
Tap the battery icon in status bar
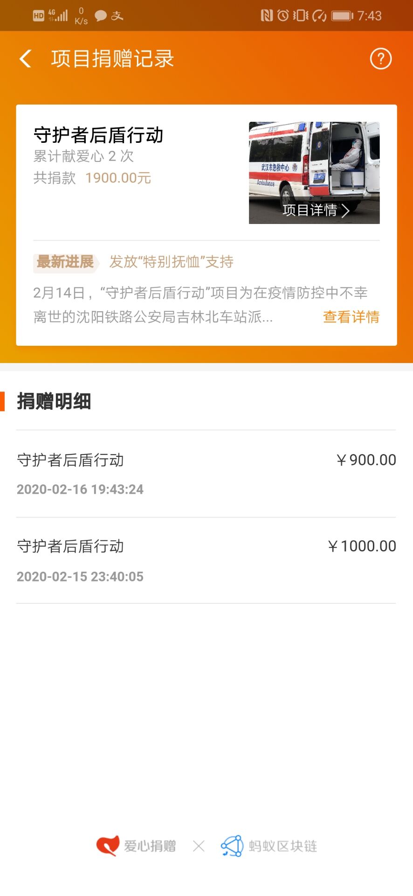pyautogui.click(x=342, y=16)
